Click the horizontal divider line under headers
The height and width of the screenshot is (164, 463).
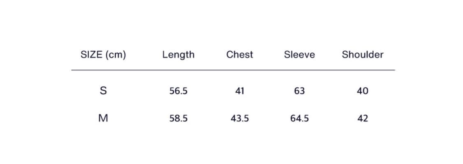233,70
